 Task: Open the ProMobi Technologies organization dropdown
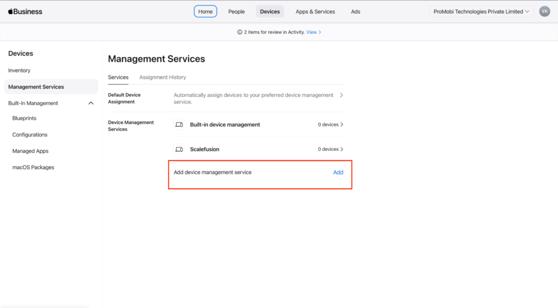[481, 11]
